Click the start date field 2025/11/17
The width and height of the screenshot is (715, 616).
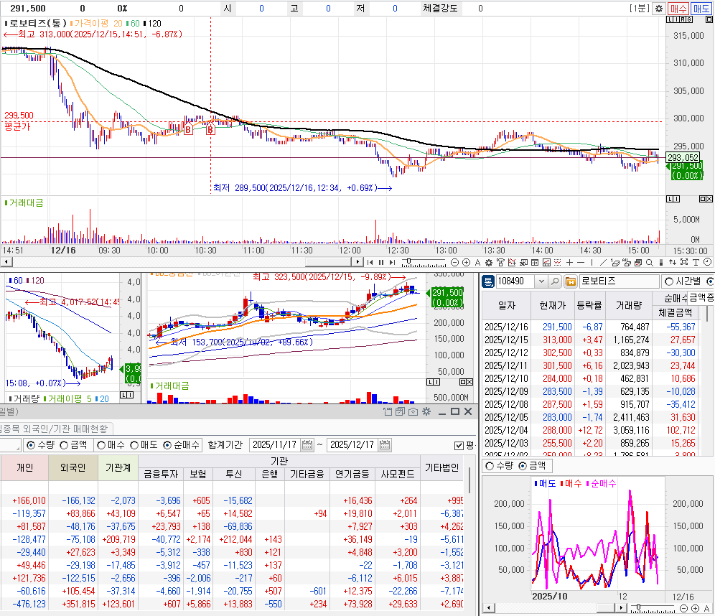pyautogui.click(x=275, y=445)
